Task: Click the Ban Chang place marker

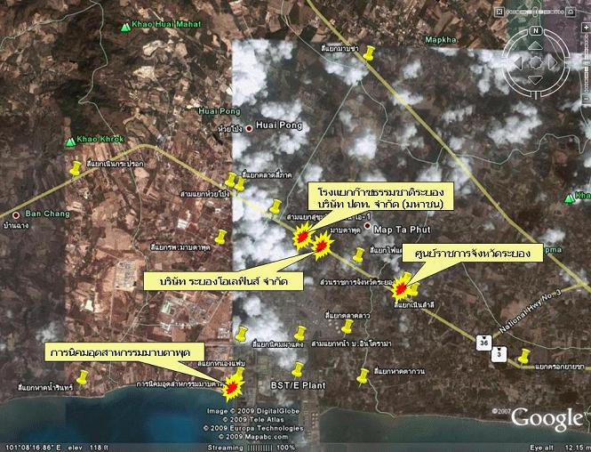Action: (15, 214)
